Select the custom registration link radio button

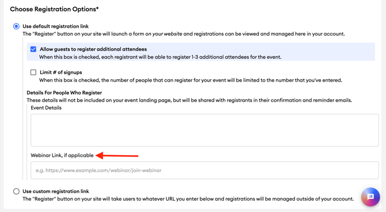[16, 191]
